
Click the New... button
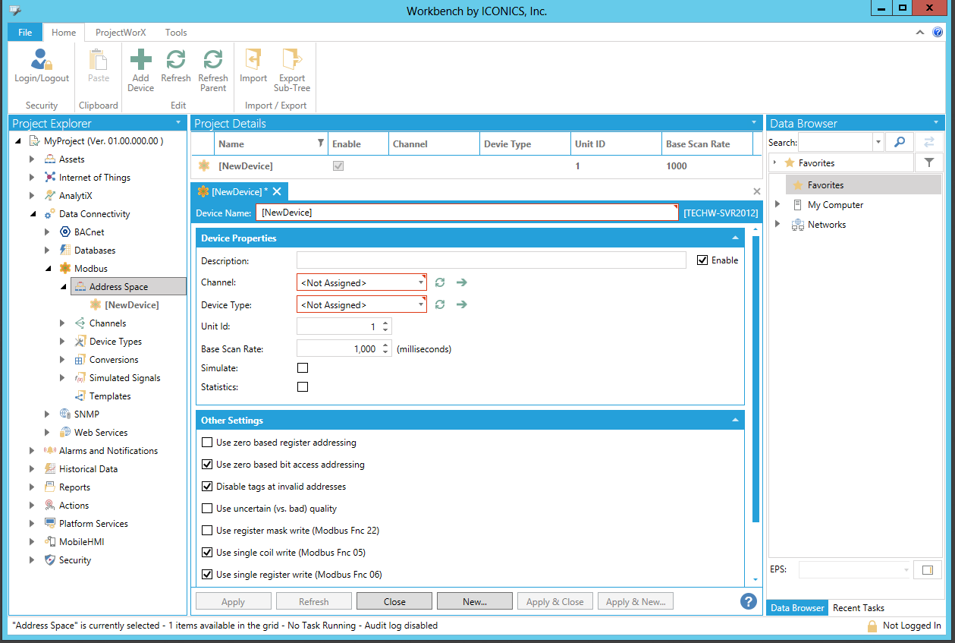474,601
